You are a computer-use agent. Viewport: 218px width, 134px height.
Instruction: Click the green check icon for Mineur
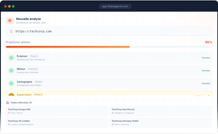(x=11, y=71)
